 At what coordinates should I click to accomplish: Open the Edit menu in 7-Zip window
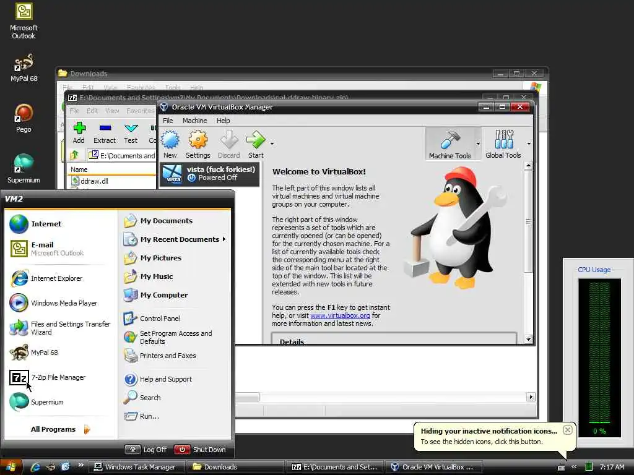[x=92, y=111]
